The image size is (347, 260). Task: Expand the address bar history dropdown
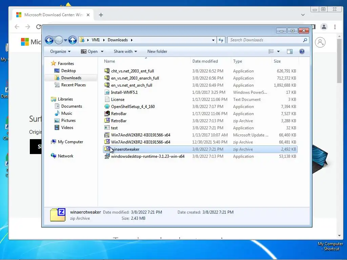(x=213, y=40)
